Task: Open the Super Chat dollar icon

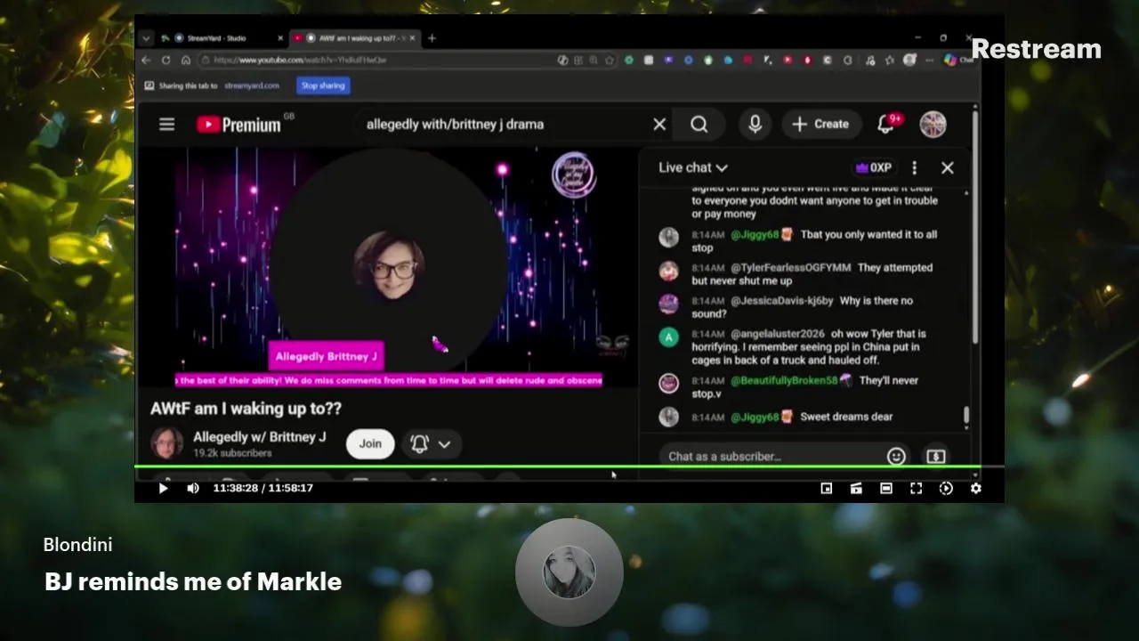Action: click(935, 456)
